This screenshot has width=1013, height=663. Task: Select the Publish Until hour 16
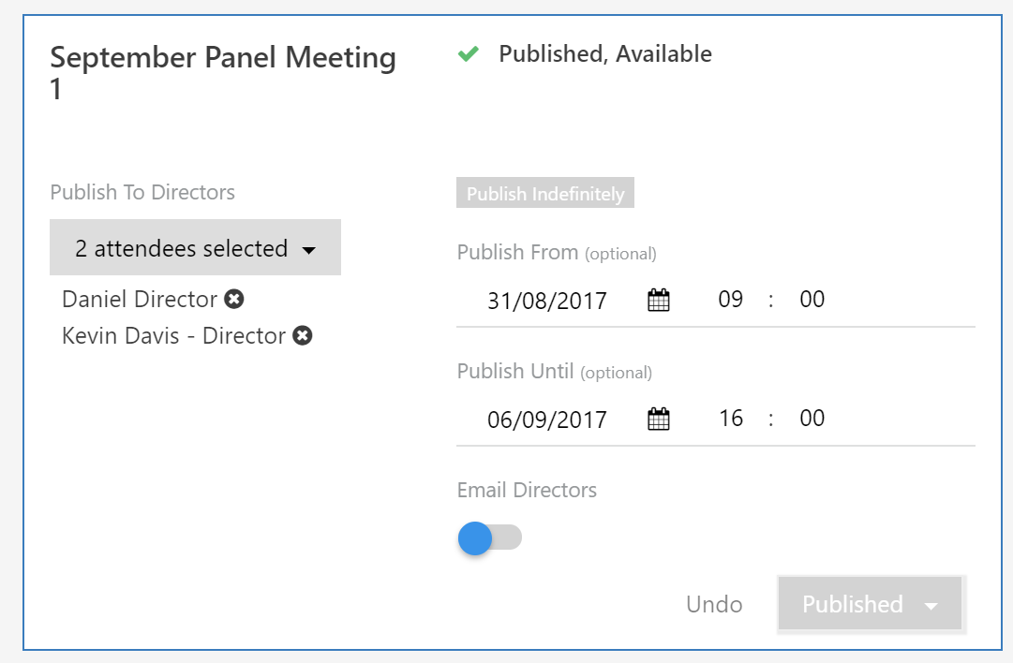731,419
